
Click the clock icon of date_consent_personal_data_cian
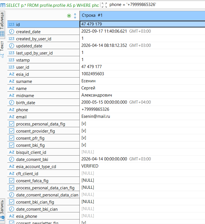[x=12, y=195]
